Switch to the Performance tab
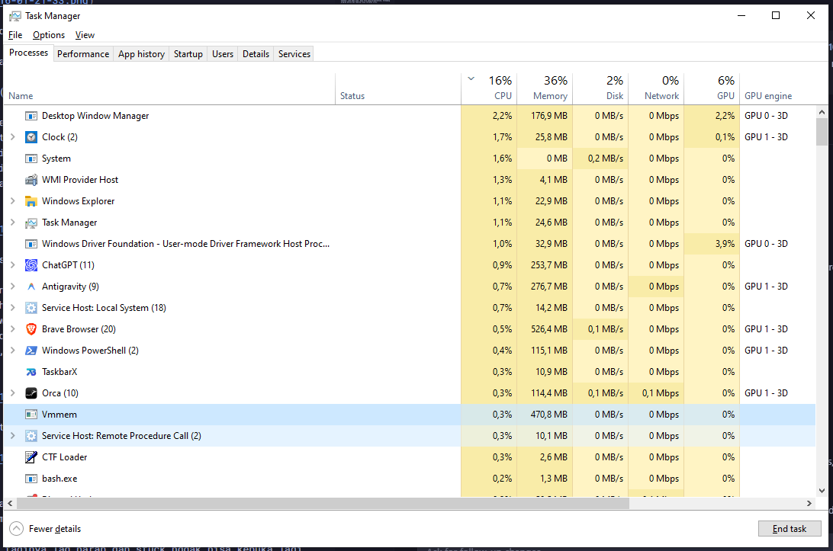The image size is (833, 551). pyautogui.click(x=83, y=54)
